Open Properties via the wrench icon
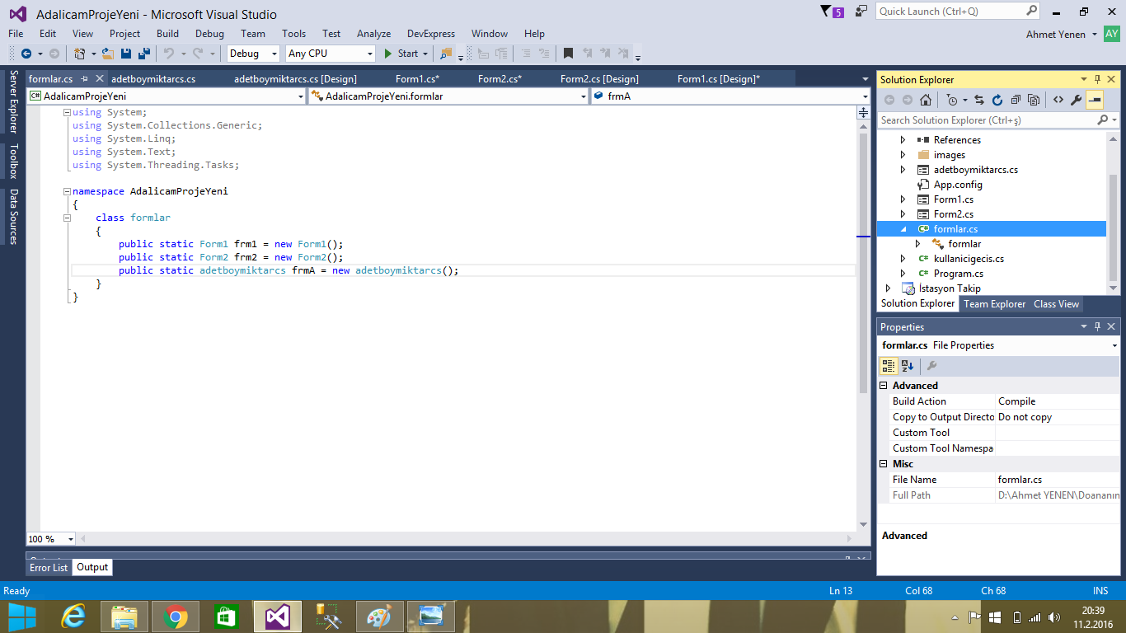This screenshot has height=633, width=1126. tap(1076, 99)
